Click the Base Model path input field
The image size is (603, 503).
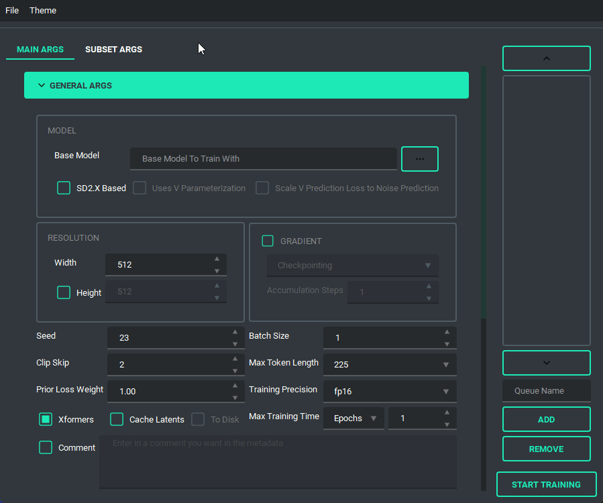pos(264,158)
